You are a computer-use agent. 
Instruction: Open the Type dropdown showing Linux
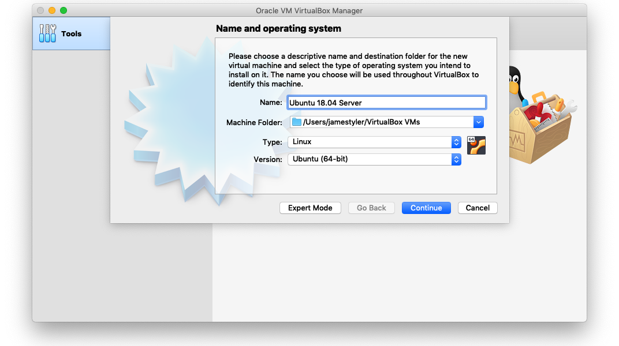click(374, 142)
